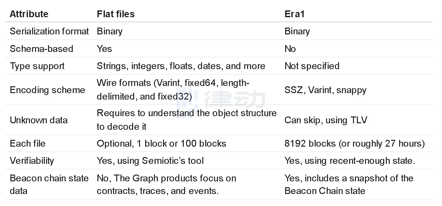Image resolution: width=442 pixels, height=206 pixels.
Task: Select the Serialization format row label
Action: pyautogui.click(x=49, y=31)
